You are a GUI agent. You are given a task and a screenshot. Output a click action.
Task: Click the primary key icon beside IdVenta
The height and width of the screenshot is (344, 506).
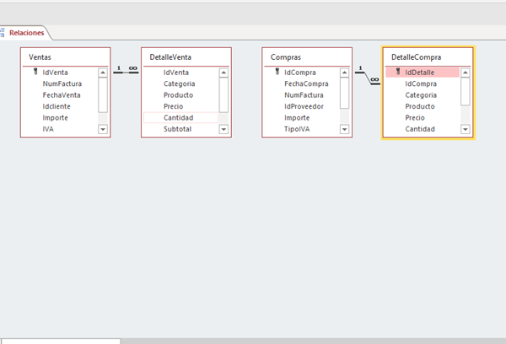point(35,73)
